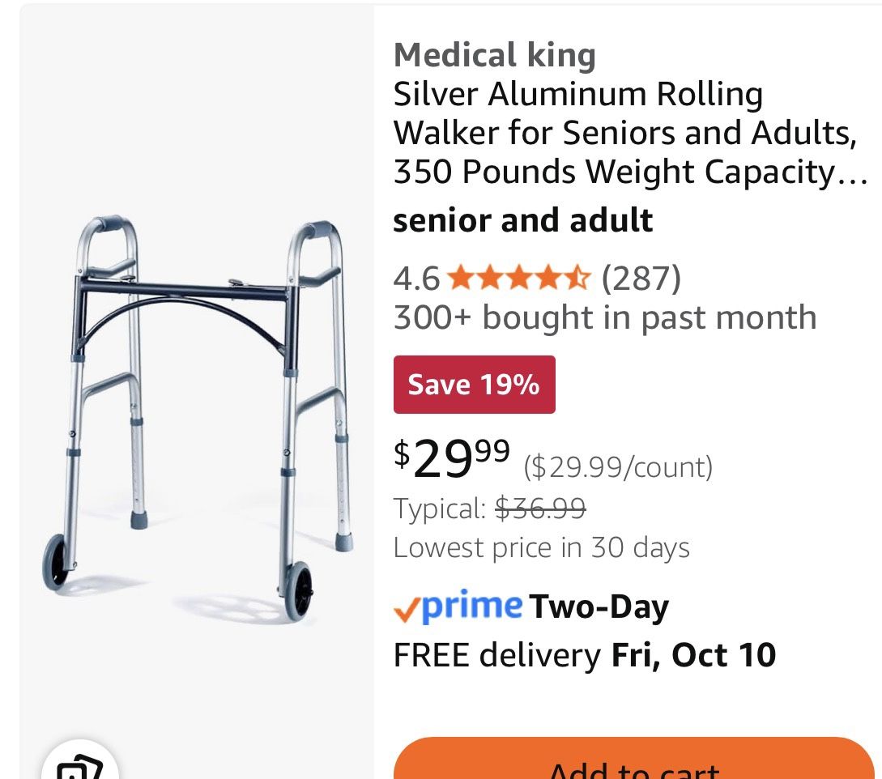Screen dimensions: 882x779
Task: Click the $29.99 price
Action: [448, 461]
